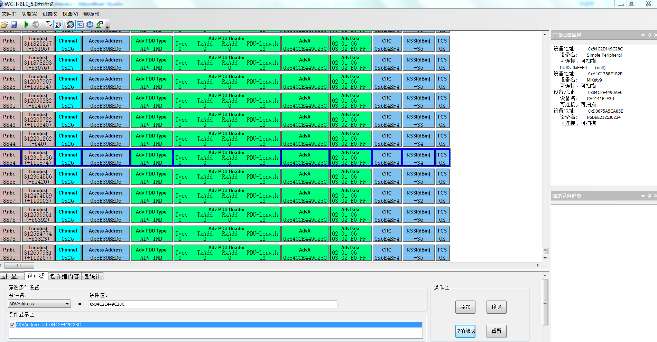The height and width of the screenshot is (342, 657).
Task: Click the packet list vertical scrollbar thumb
Action: [545, 251]
